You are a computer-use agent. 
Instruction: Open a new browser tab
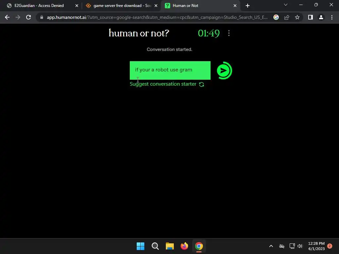[x=248, y=6]
